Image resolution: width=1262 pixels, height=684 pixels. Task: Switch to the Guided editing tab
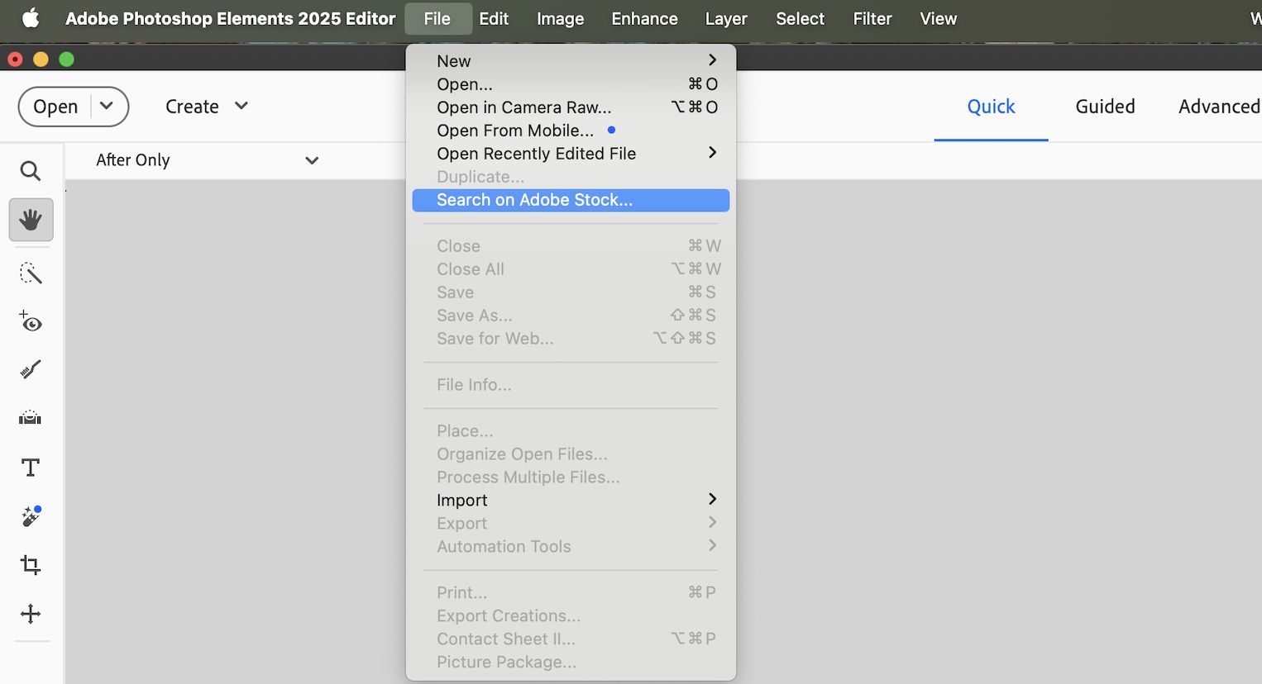(1104, 106)
